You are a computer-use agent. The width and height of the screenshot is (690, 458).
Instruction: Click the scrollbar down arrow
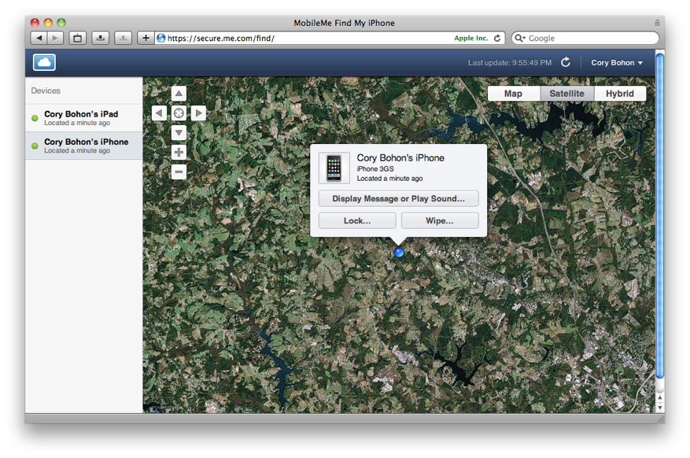[659, 408]
